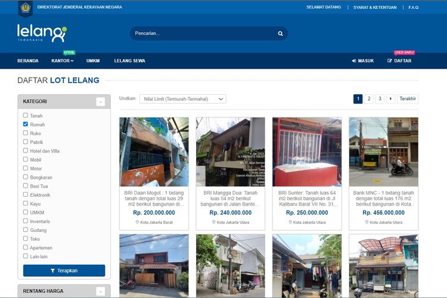Screen dimensions: 447x298
Task: Tick the Bongkaran checkbox
Action: [x=26, y=177]
